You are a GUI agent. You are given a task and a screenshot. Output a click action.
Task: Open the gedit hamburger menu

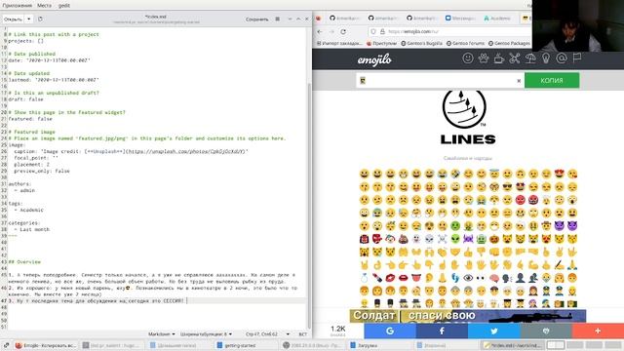tap(277, 19)
